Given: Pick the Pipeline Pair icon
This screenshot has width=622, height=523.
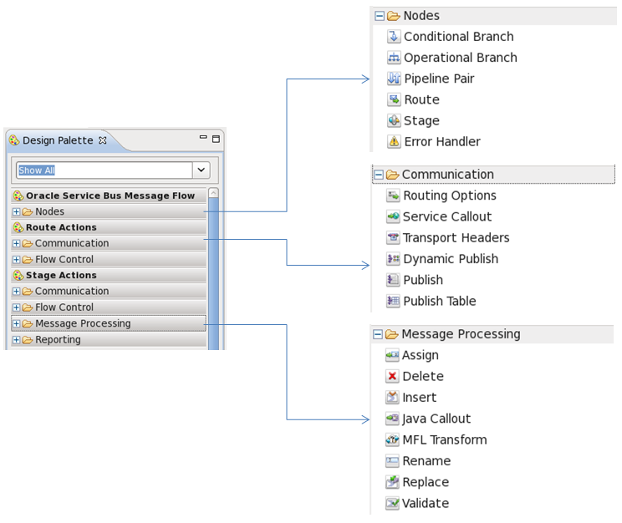Looking at the screenshot, I should click(x=394, y=79).
